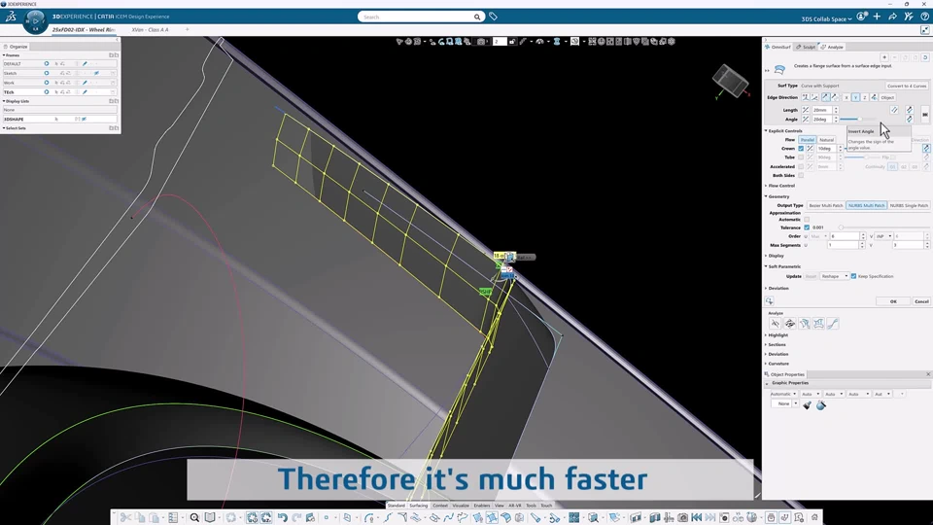Expand the Highlight section
The width and height of the screenshot is (933, 525).
point(767,335)
